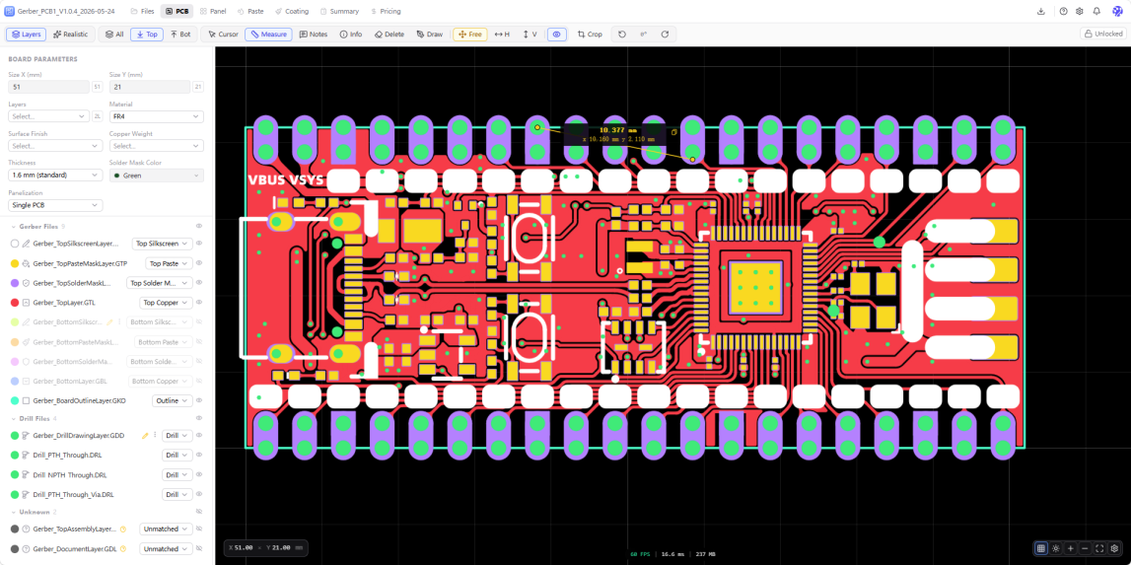Toggle the eye visibility button in toolbar
1131x565 pixels.
tap(557, 34)
